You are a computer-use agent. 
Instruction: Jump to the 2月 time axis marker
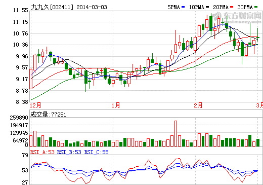coord(198,105)
